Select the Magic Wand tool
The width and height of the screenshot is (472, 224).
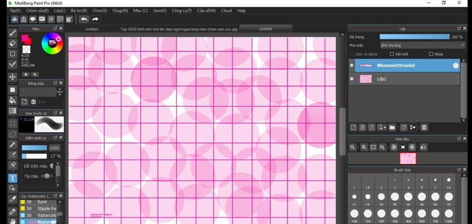click(12, 144)
